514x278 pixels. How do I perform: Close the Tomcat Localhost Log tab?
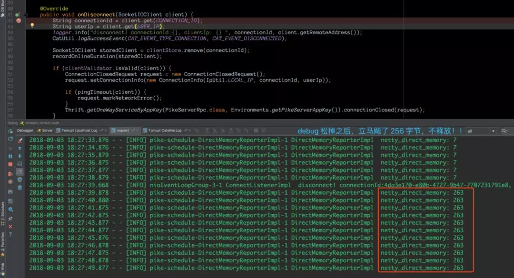(x=105, y=130)
